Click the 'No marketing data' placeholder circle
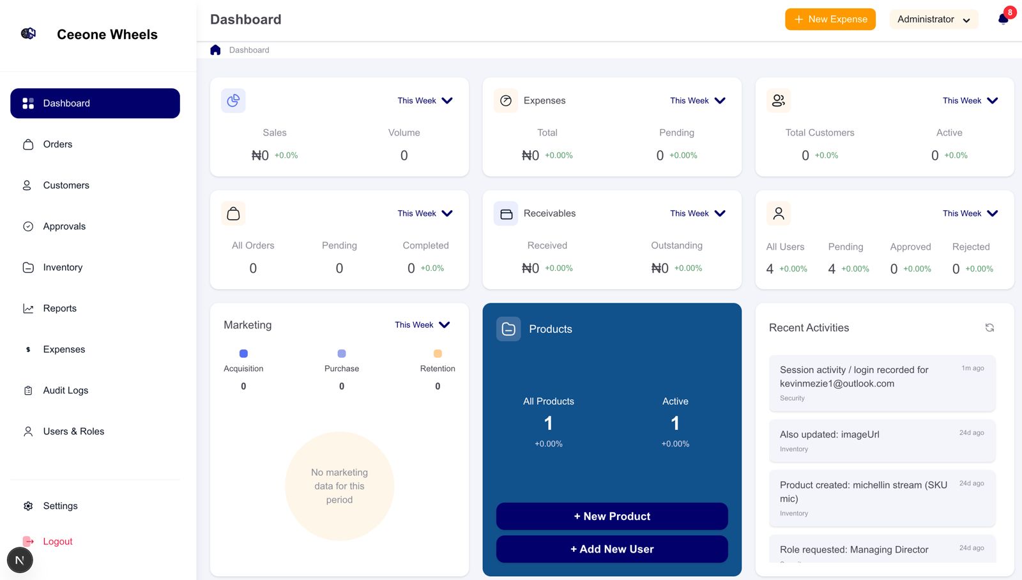 339,486
